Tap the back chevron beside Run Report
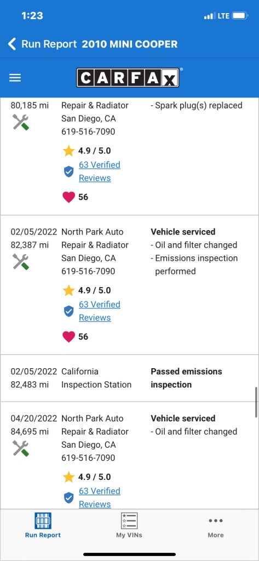The image size is (259, 561). pos(12,44)
